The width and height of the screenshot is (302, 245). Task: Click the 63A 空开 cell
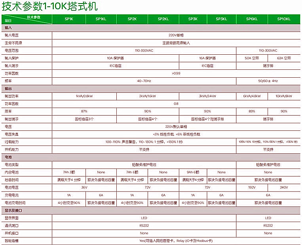click(284, 58)
